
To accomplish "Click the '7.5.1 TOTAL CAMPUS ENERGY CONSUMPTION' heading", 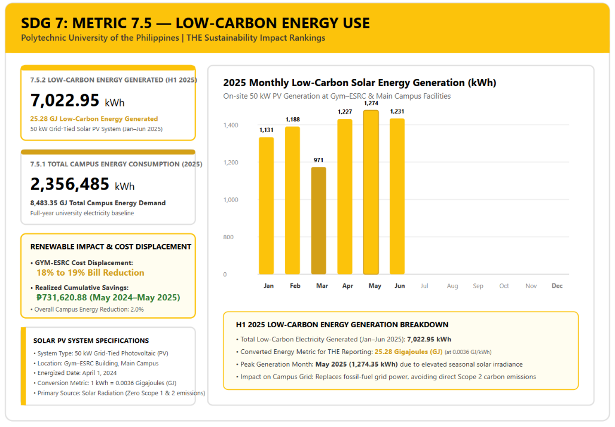I will point(116,164).
